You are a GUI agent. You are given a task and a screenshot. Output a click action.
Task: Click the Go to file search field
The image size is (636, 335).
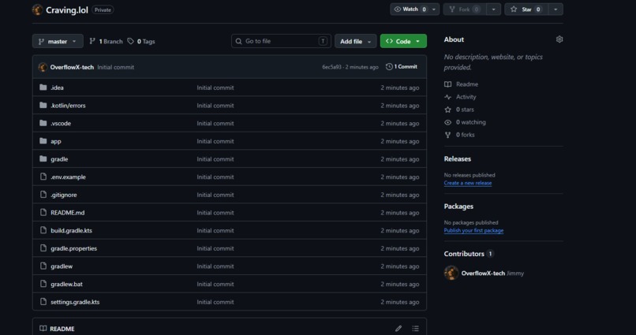click(281, 41)
